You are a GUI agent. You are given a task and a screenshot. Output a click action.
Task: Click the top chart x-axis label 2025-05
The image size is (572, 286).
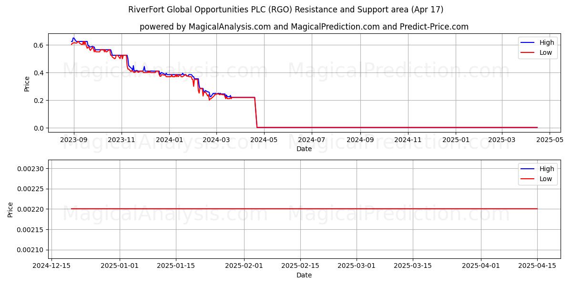(550, 140)
